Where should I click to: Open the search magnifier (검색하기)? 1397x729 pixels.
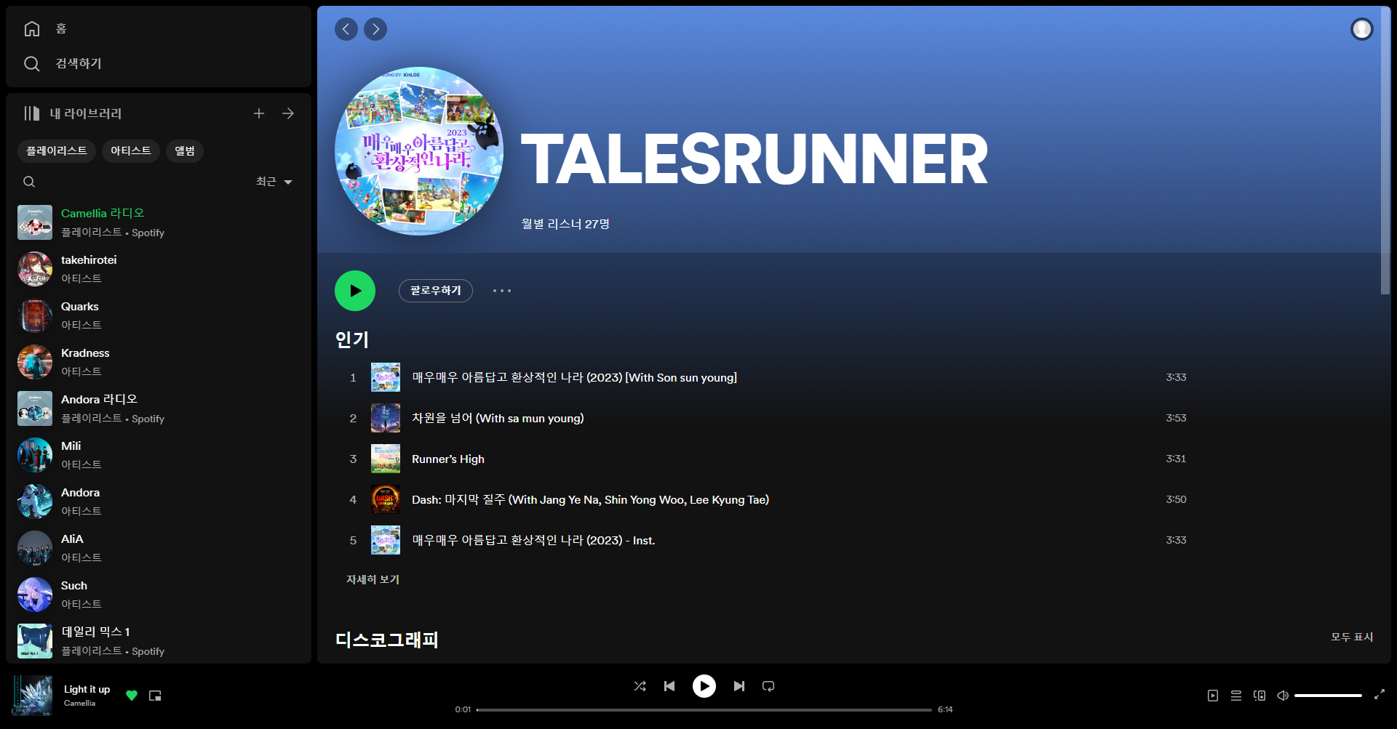click(32, 64)
